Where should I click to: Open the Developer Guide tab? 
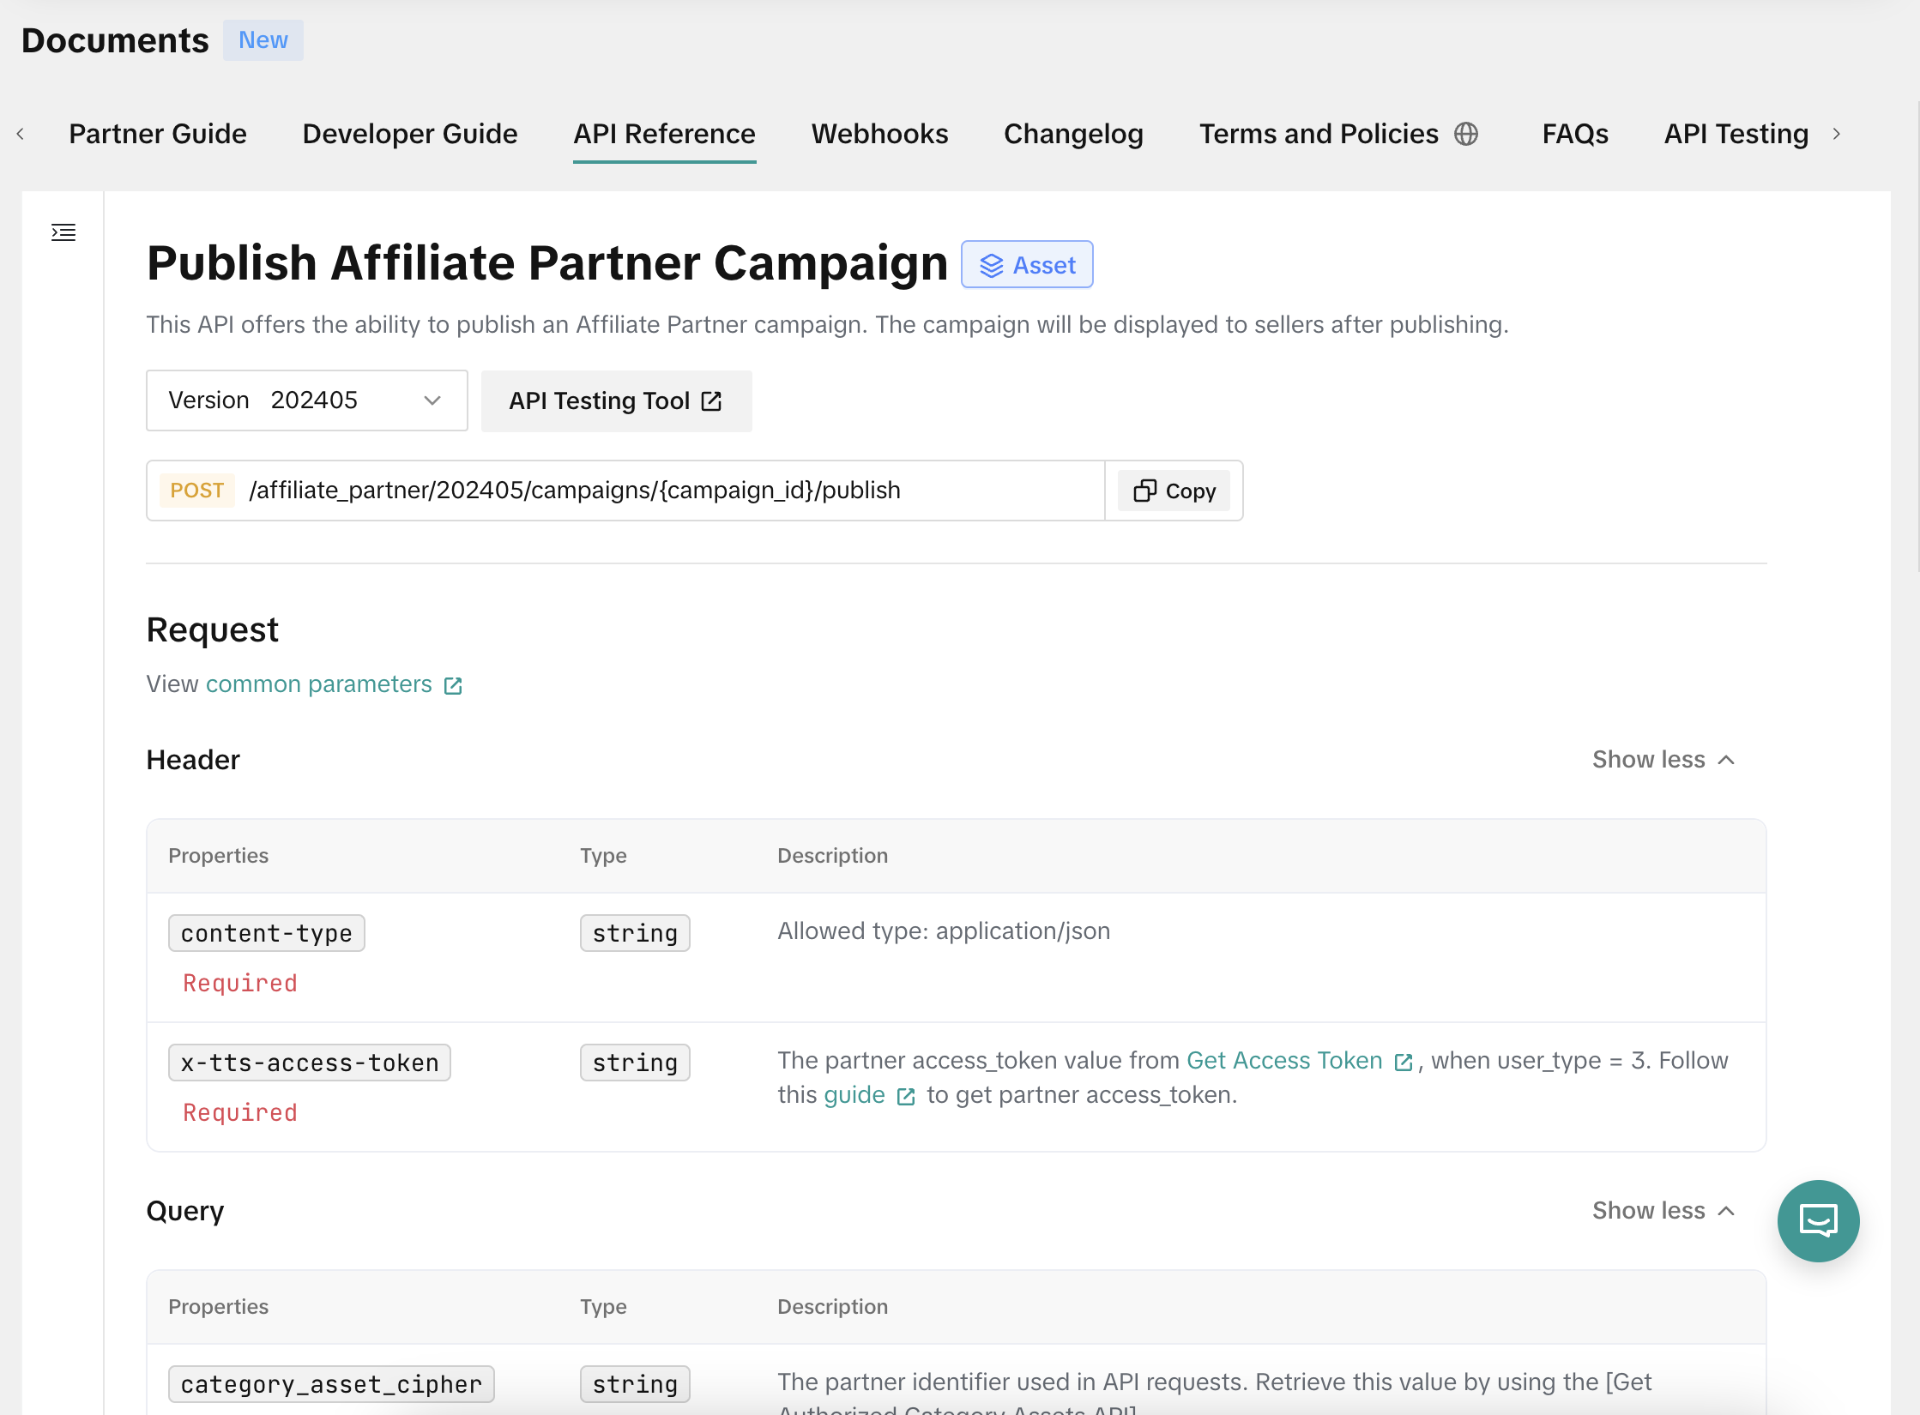coord(409,134)
